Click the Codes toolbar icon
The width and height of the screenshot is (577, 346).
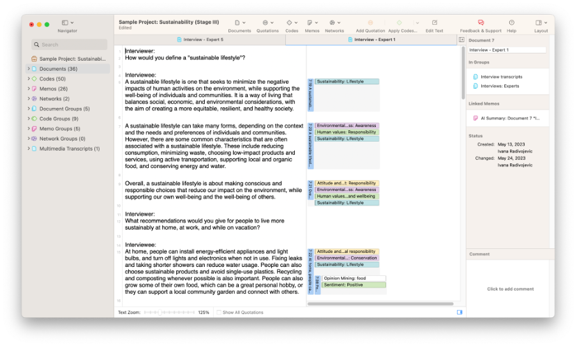pos(292,23)
